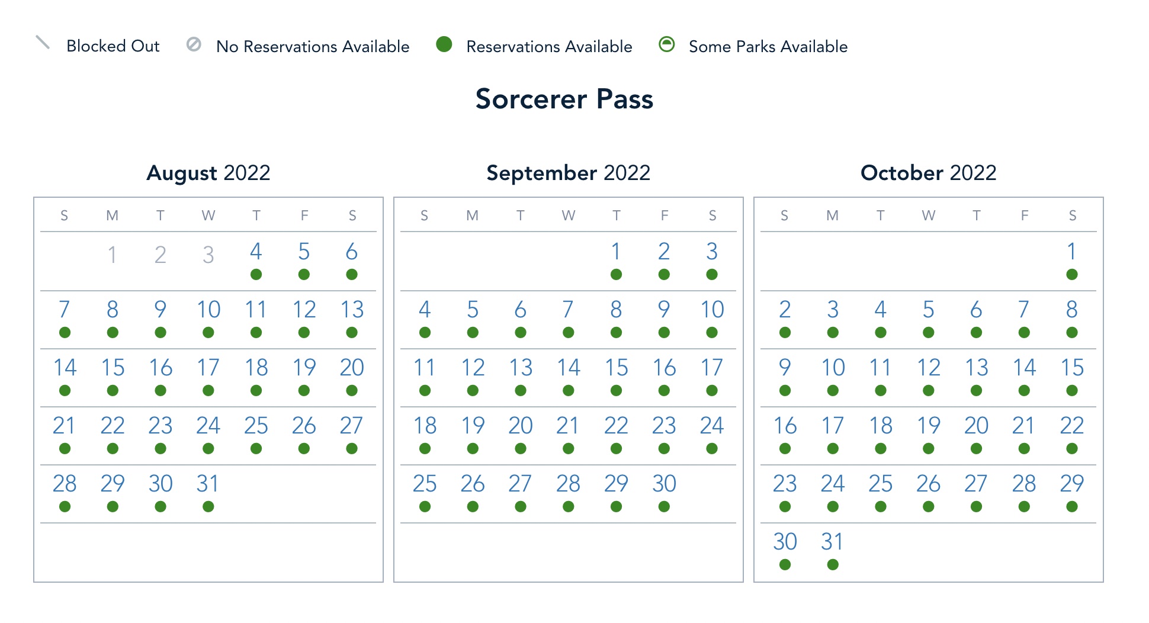Click the Sorcerer Pass title
Image resolution: width=1149 pixels, height=623 pixels.
click(564, 99)
